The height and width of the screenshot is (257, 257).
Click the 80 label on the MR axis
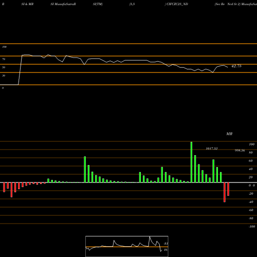(x=251, y=153)
